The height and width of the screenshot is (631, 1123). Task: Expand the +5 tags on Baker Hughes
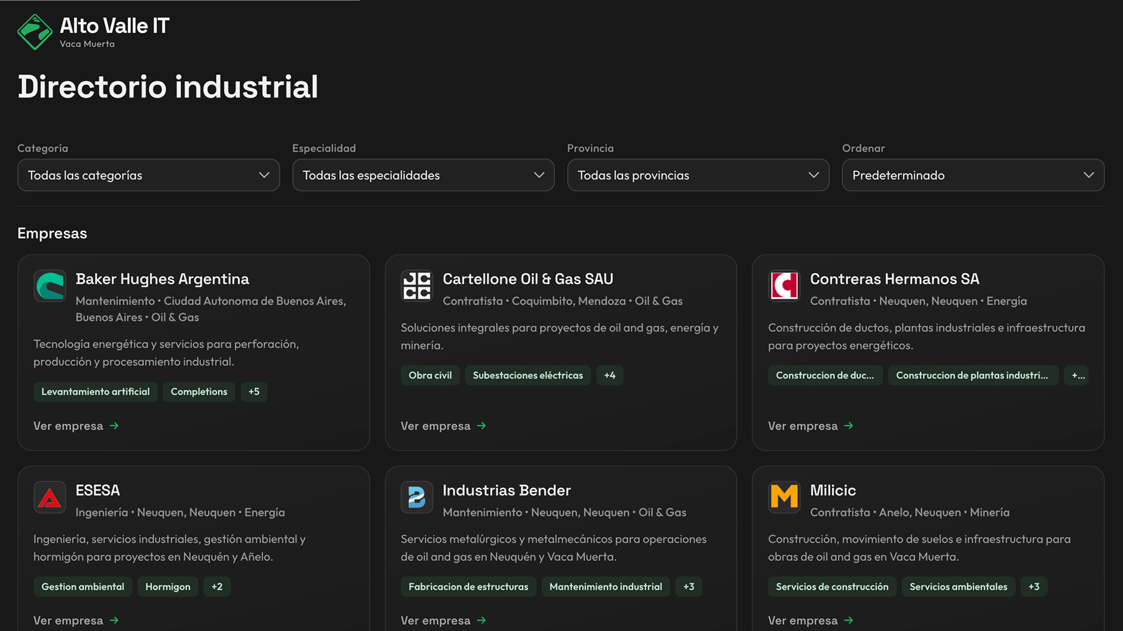pos(254,392)
